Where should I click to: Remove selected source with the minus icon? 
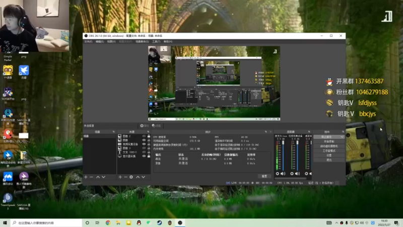125,177
